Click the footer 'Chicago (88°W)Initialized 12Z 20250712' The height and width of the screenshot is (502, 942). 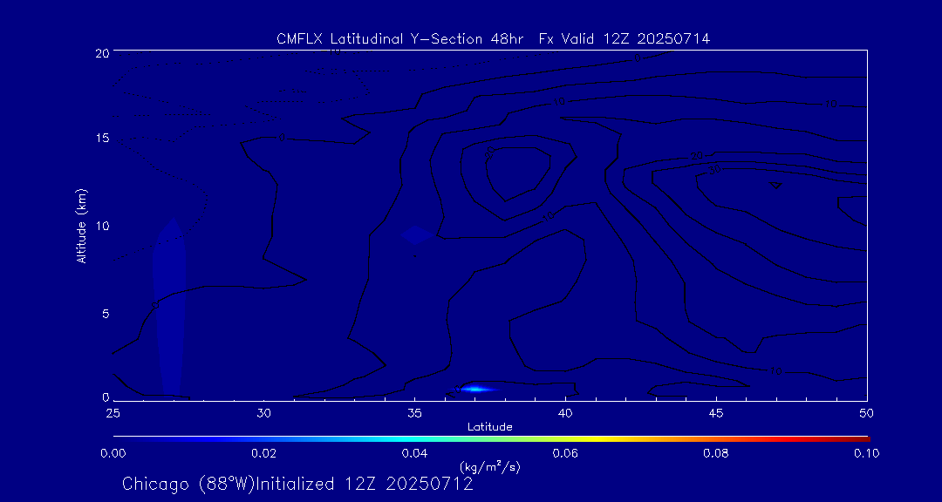pyautogui.click(x=297, y=484)
